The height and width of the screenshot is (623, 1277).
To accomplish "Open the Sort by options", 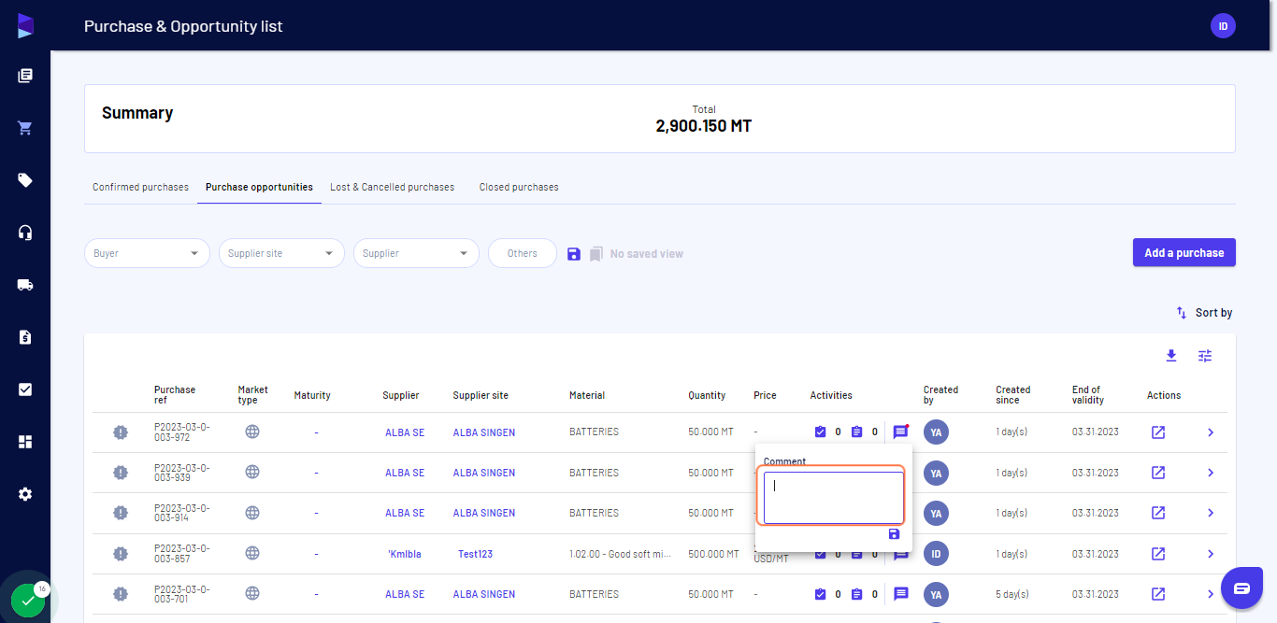I will pyautogui.click(x=1204, y=313).
